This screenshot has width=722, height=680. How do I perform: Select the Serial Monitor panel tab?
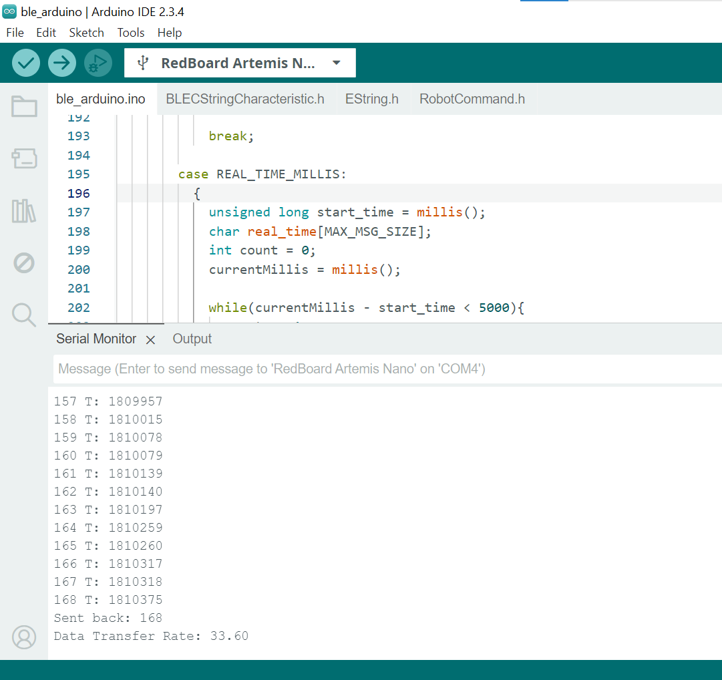pyautogui.click(x=96, y=339)
